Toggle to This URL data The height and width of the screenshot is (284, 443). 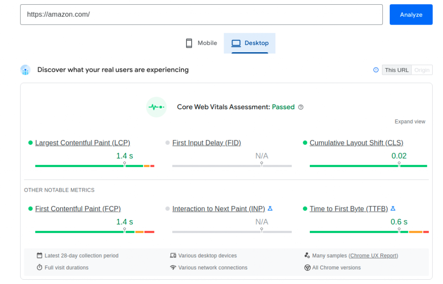coord(396,70)
